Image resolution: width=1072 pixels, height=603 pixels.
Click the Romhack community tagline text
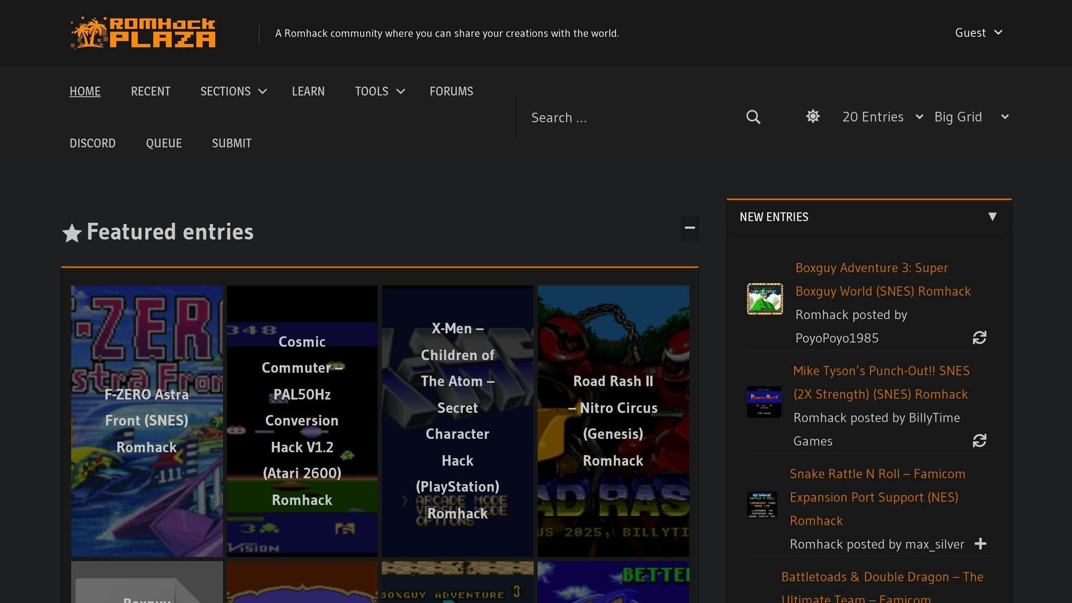pos(447,33)
